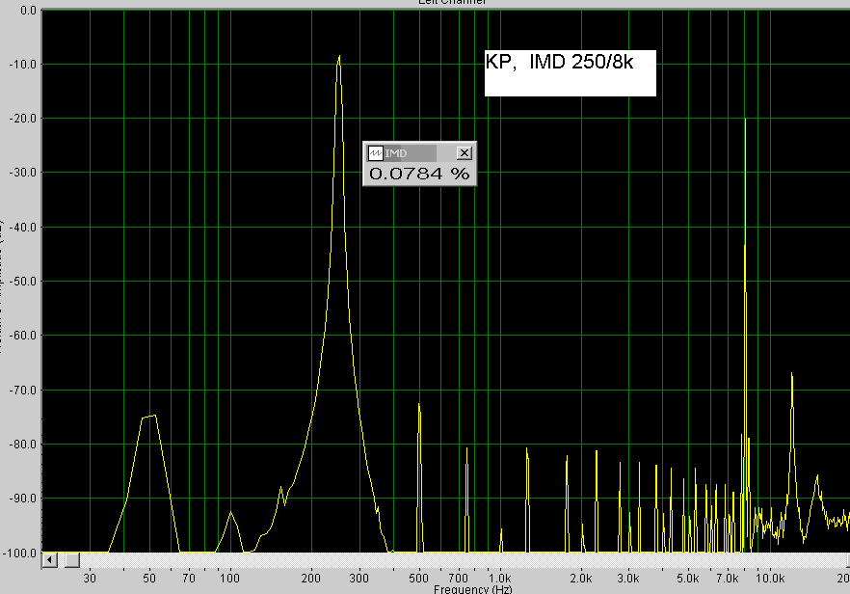Click the 3.0k frequency axis label

coord(628,579)
